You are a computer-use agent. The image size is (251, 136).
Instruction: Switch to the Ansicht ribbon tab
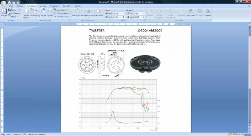coord(78,6)
